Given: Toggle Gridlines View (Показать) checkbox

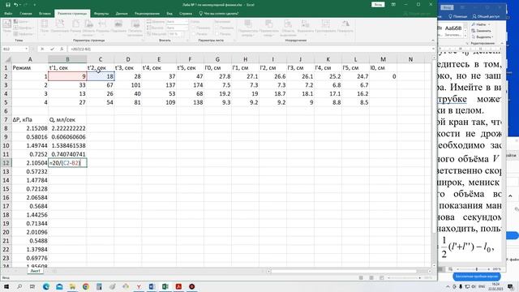Looking at the screenshot, I should (193, 28).
